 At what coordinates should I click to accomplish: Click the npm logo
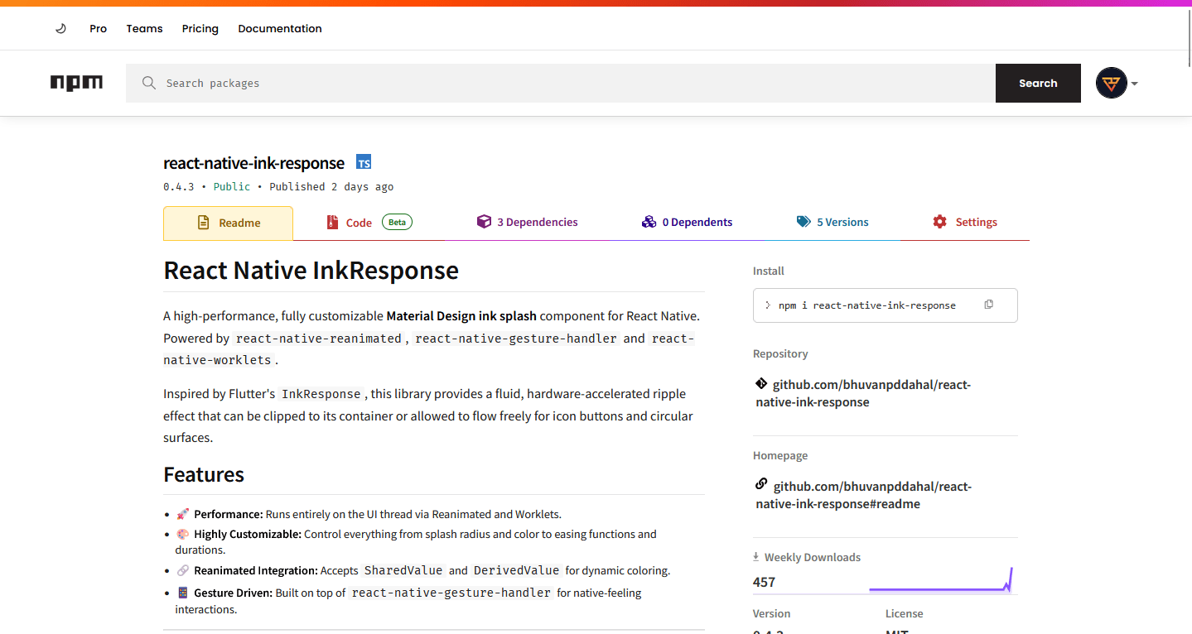pos(76,83)
